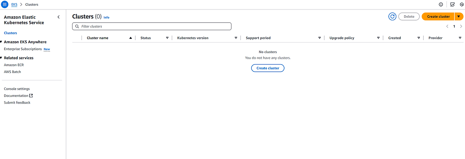Viewport: 465px width, 159px height.
Task: Collapse the Related services section
Action: point(1,58)
